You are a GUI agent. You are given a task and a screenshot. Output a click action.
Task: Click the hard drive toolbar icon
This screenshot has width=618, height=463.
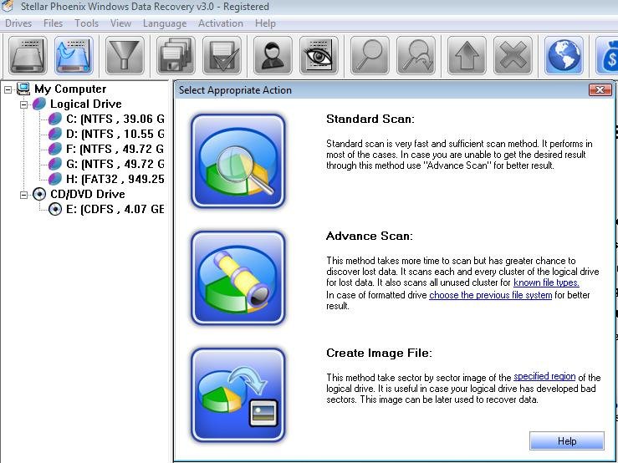[28, 55]
